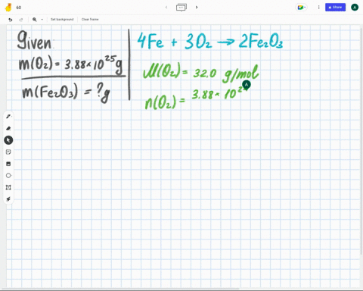The height and width of the screenshot is (291, 363).
Task: Select the Pen tool
Action: point(8,117)
